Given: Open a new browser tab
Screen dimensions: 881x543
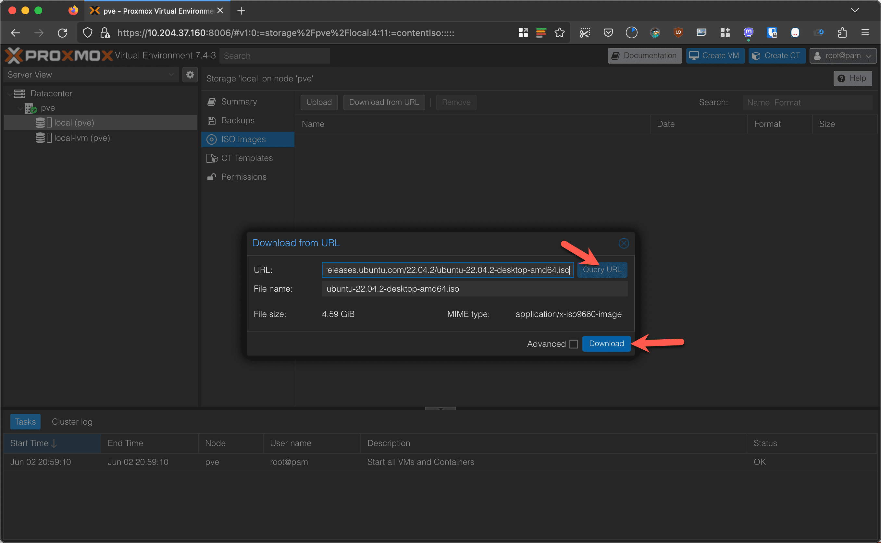Looking at the screenshot, I should click(x=241, y=11).
